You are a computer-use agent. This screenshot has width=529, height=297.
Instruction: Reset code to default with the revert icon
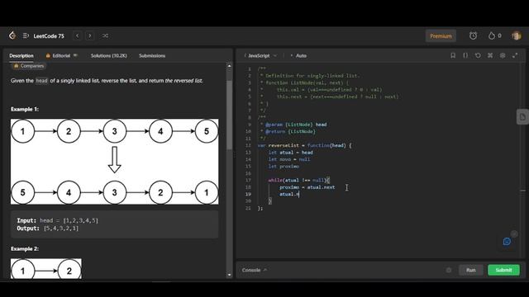point(478,55)
